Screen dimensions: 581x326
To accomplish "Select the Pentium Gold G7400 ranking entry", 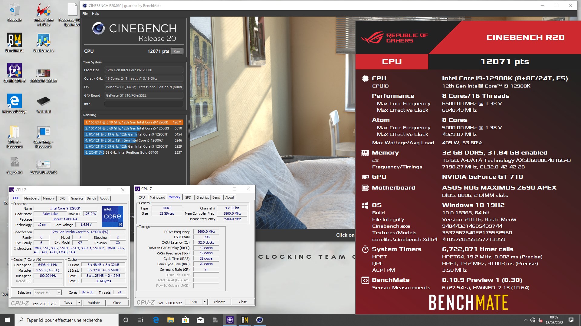I will (133, 152).
